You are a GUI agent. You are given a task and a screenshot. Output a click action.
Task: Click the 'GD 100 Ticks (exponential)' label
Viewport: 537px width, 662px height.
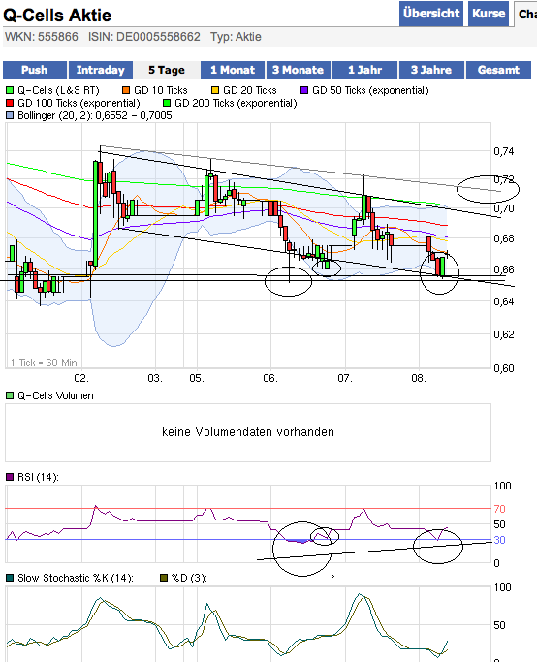[x=79, y=103]
